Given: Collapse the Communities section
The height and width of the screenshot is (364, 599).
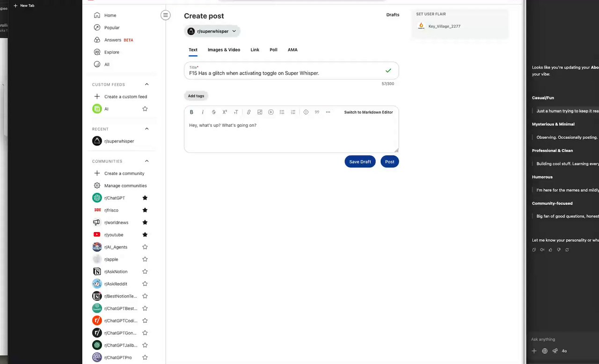Looking at the screenshot, I should [147, 161].
